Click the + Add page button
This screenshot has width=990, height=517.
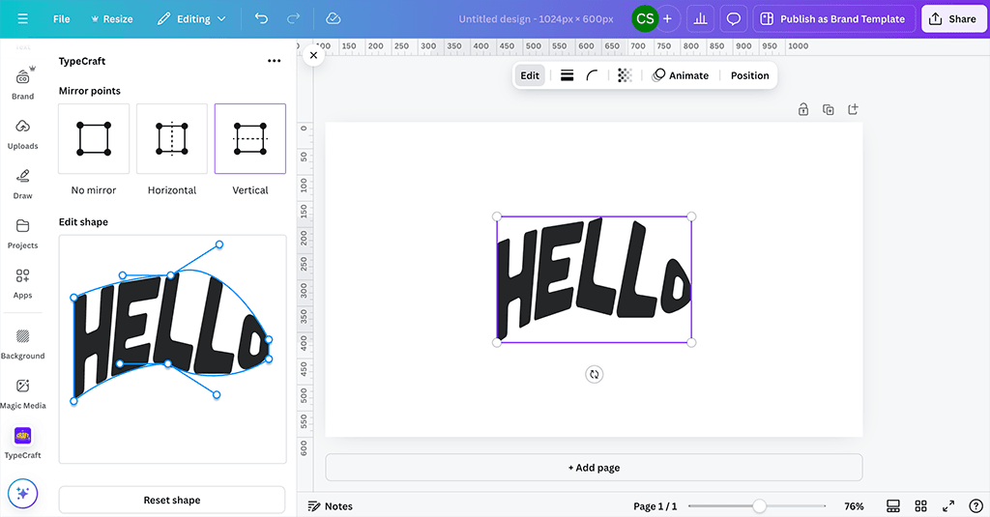[x=594, y=468]
